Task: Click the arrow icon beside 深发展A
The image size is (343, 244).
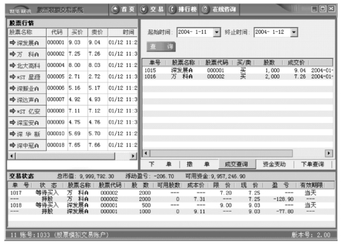Action: (13, 43)
